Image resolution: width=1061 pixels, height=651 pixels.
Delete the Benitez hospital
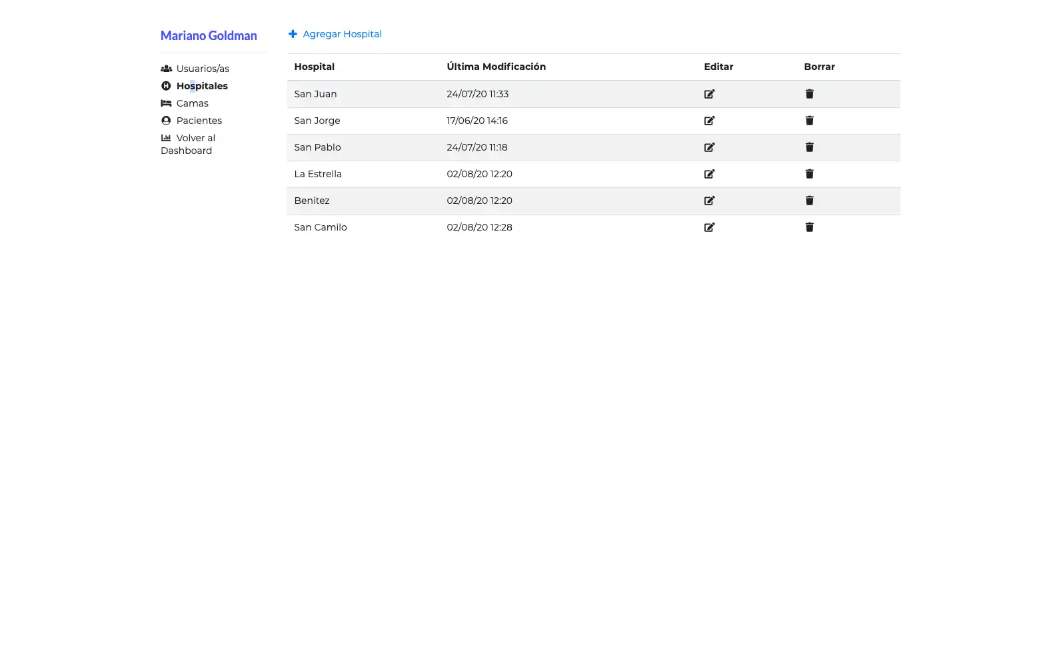coord(809,201)
